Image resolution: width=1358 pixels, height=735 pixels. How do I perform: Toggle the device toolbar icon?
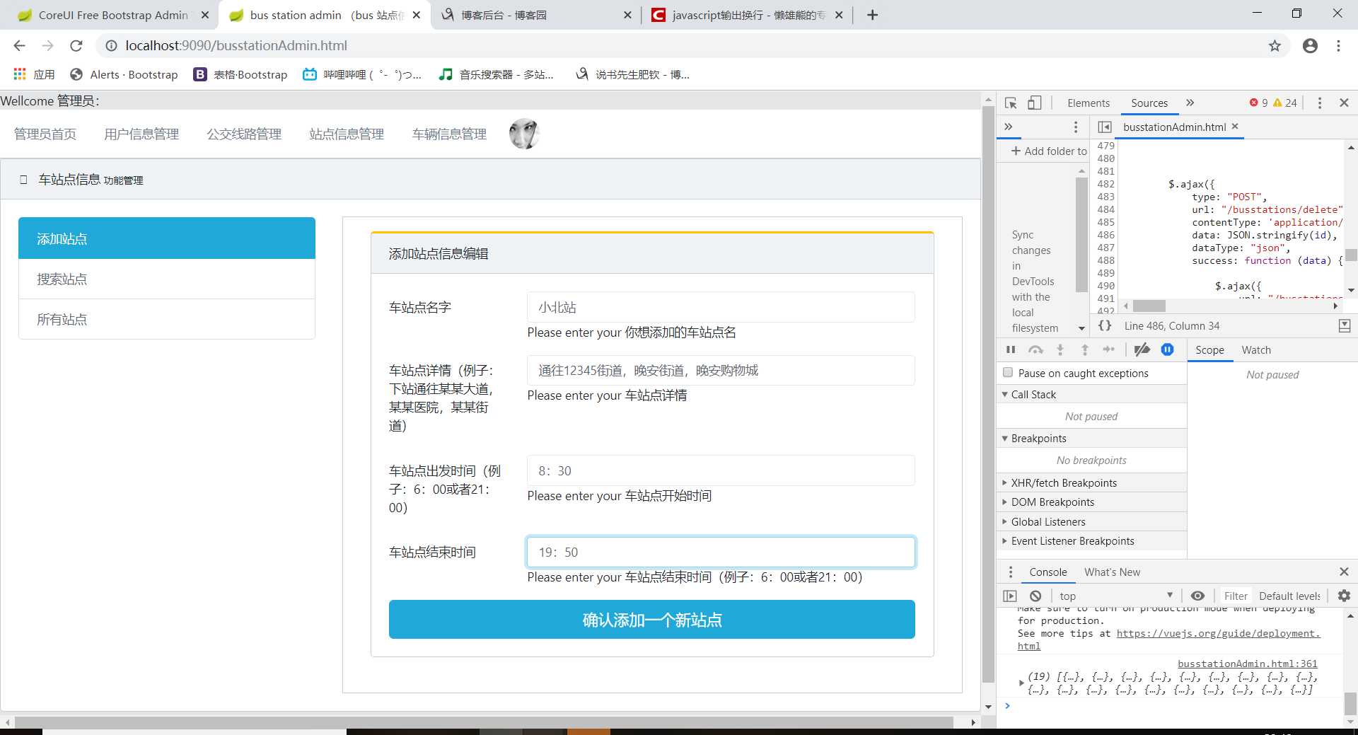(x=1035, y=103)
